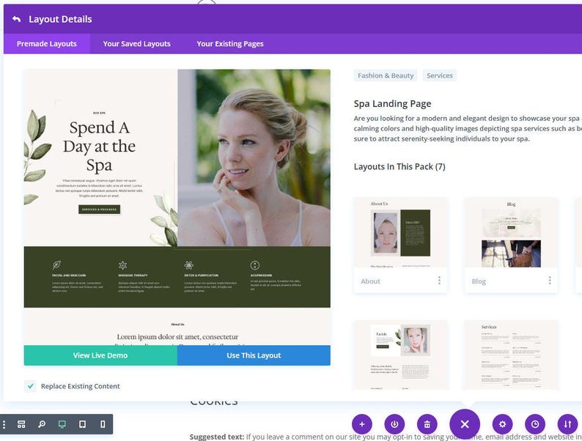Viewport: 582px width, 441px height.
Task: Switch to wireframe view
Action: 21,424
